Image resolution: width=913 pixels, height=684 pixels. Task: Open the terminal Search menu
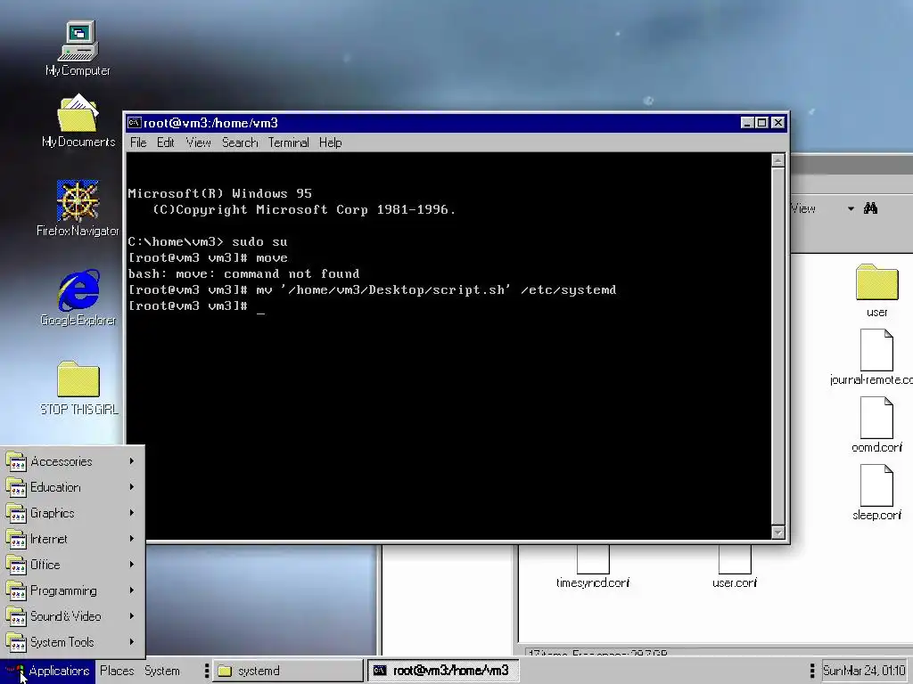[239, 142]
